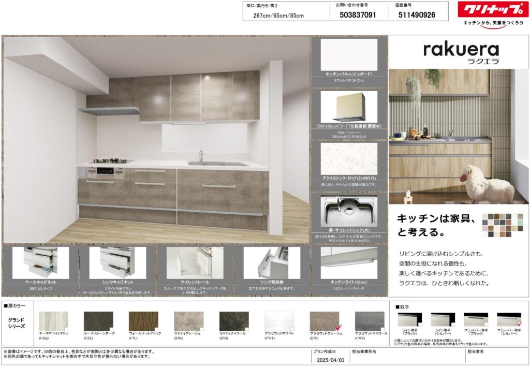Tick the Teak White Chiffon (CKQ) checkbox
Screen dimensions: 530x367
coord(66,329)
